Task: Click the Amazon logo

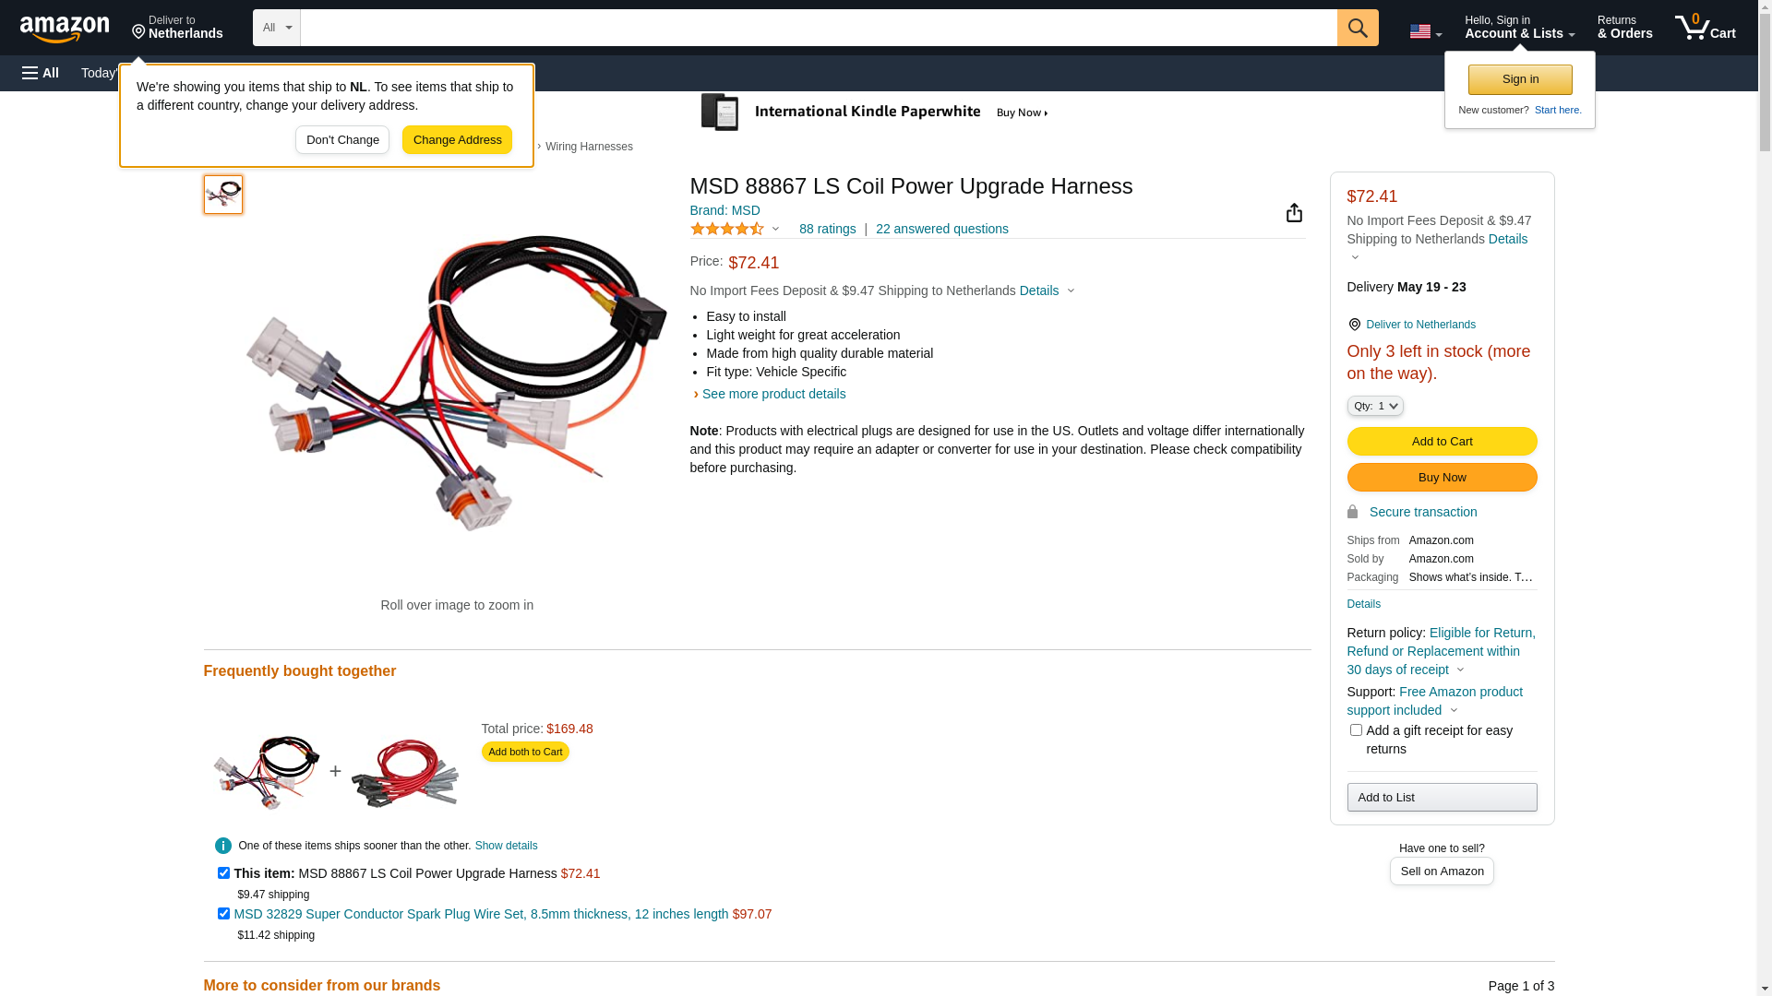Action: point(65,29)
